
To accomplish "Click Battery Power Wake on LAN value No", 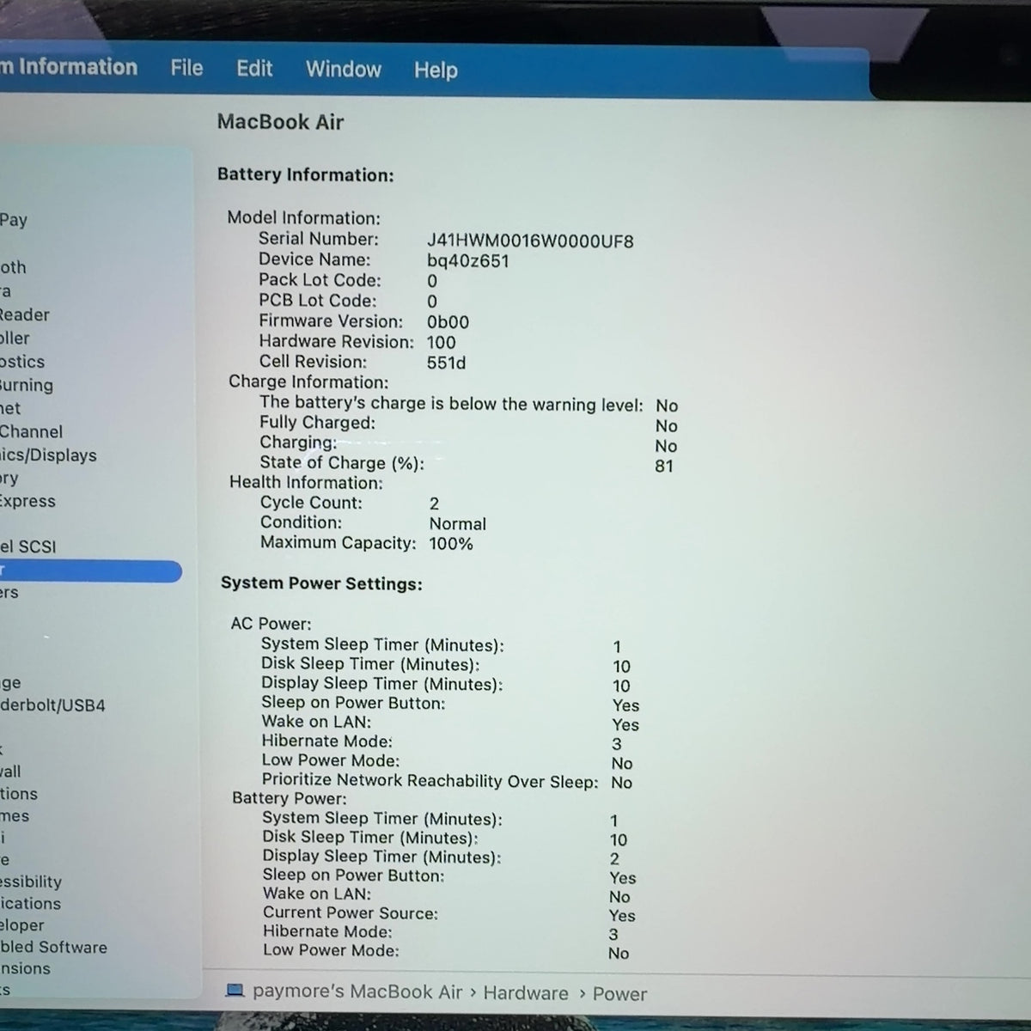I will point(619,897).
